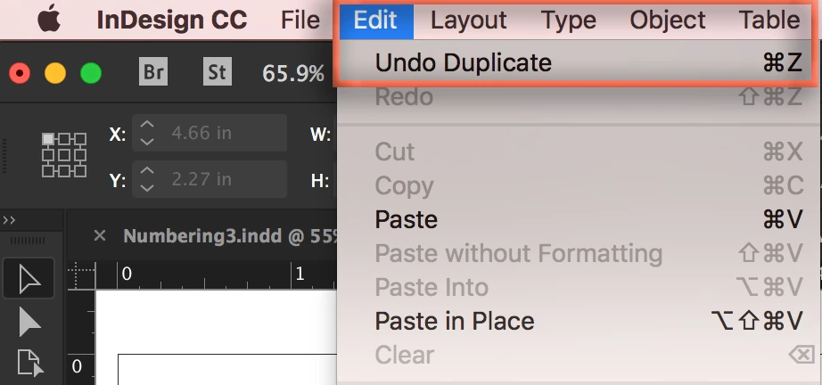The image size is (822, 385).
Task: Expand the tools panel double chevron
Action: [x=9, y=220]
